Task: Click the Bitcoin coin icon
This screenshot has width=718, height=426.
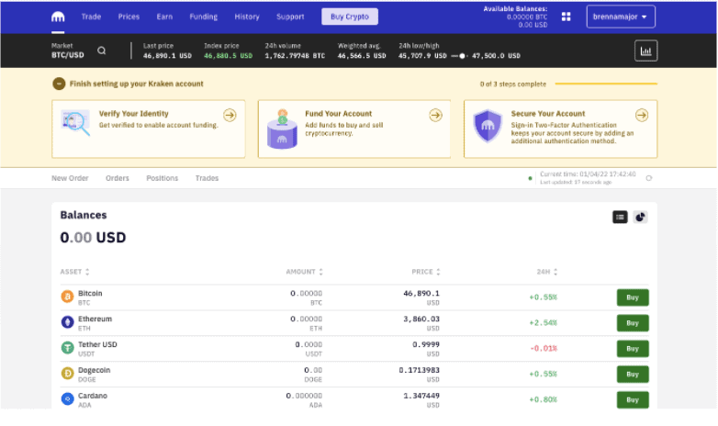Action: coord(67,297)
